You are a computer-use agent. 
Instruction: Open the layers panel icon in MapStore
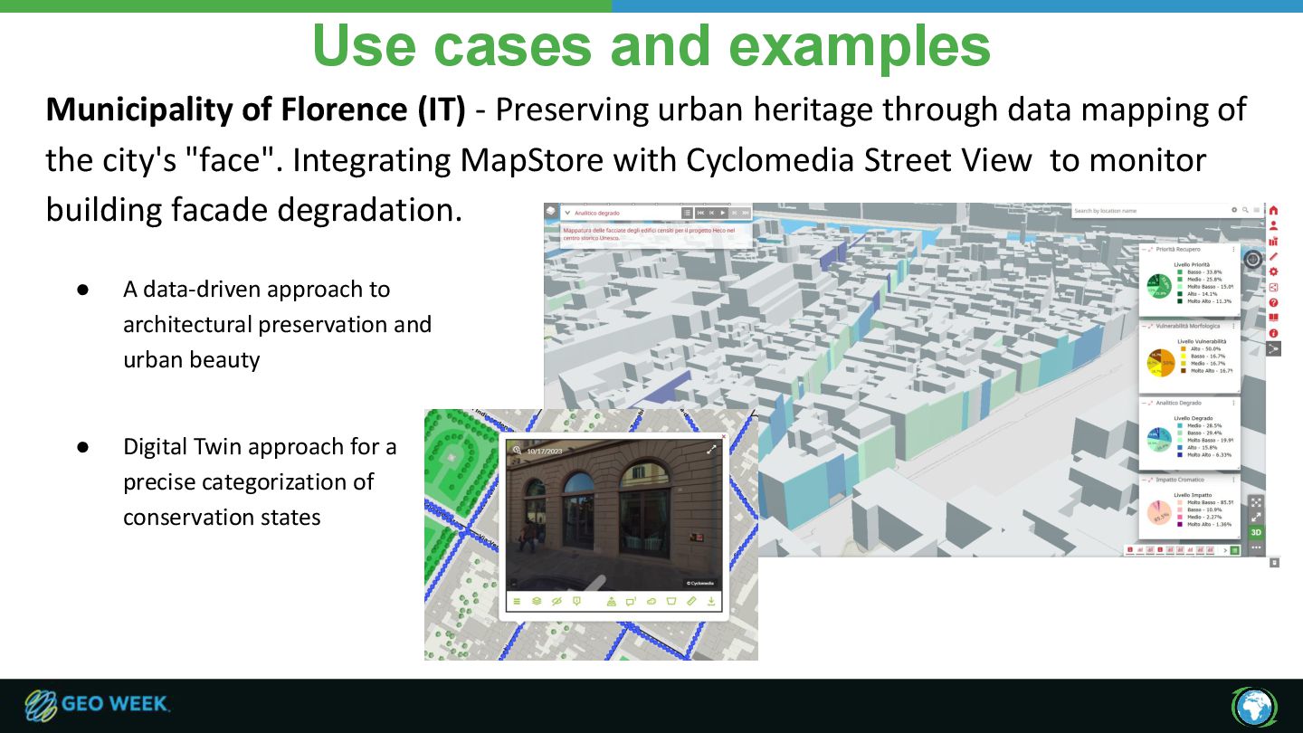pyautogui.click(x=551, y=211)
